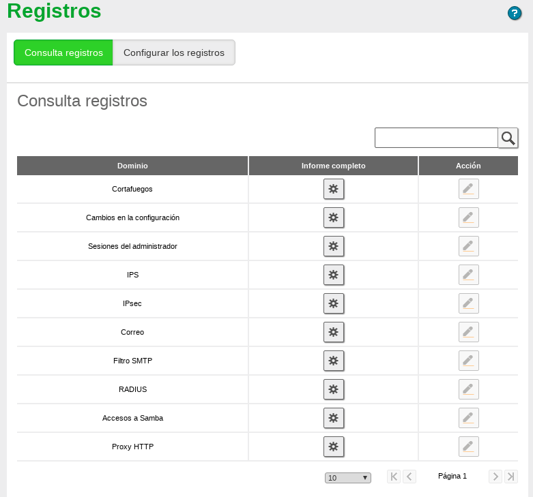Select the Cortafuegos domain text
Screen dimensions: 533x497
(132, 189)
